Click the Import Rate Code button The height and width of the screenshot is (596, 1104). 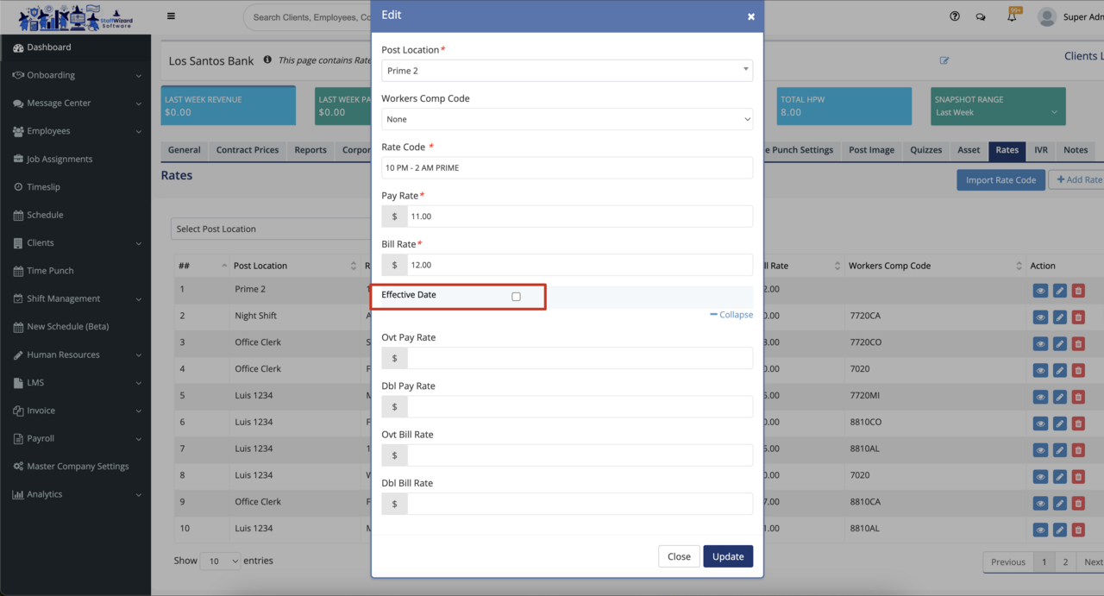(1000, 180)
